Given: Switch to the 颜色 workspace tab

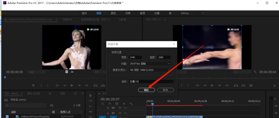Looking at the screenshot, I should pyautogui.click(x=113, y=13).
